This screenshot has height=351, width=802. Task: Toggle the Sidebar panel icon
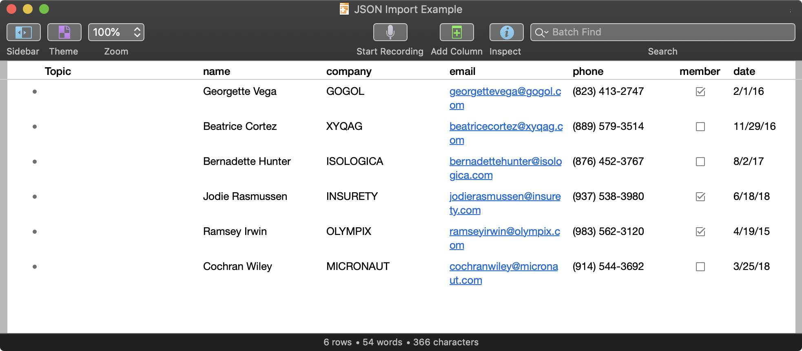[23, 32]
